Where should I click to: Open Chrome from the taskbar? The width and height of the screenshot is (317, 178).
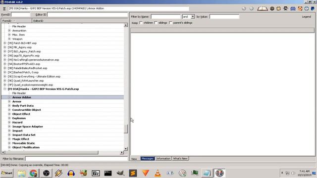[34, 173]
